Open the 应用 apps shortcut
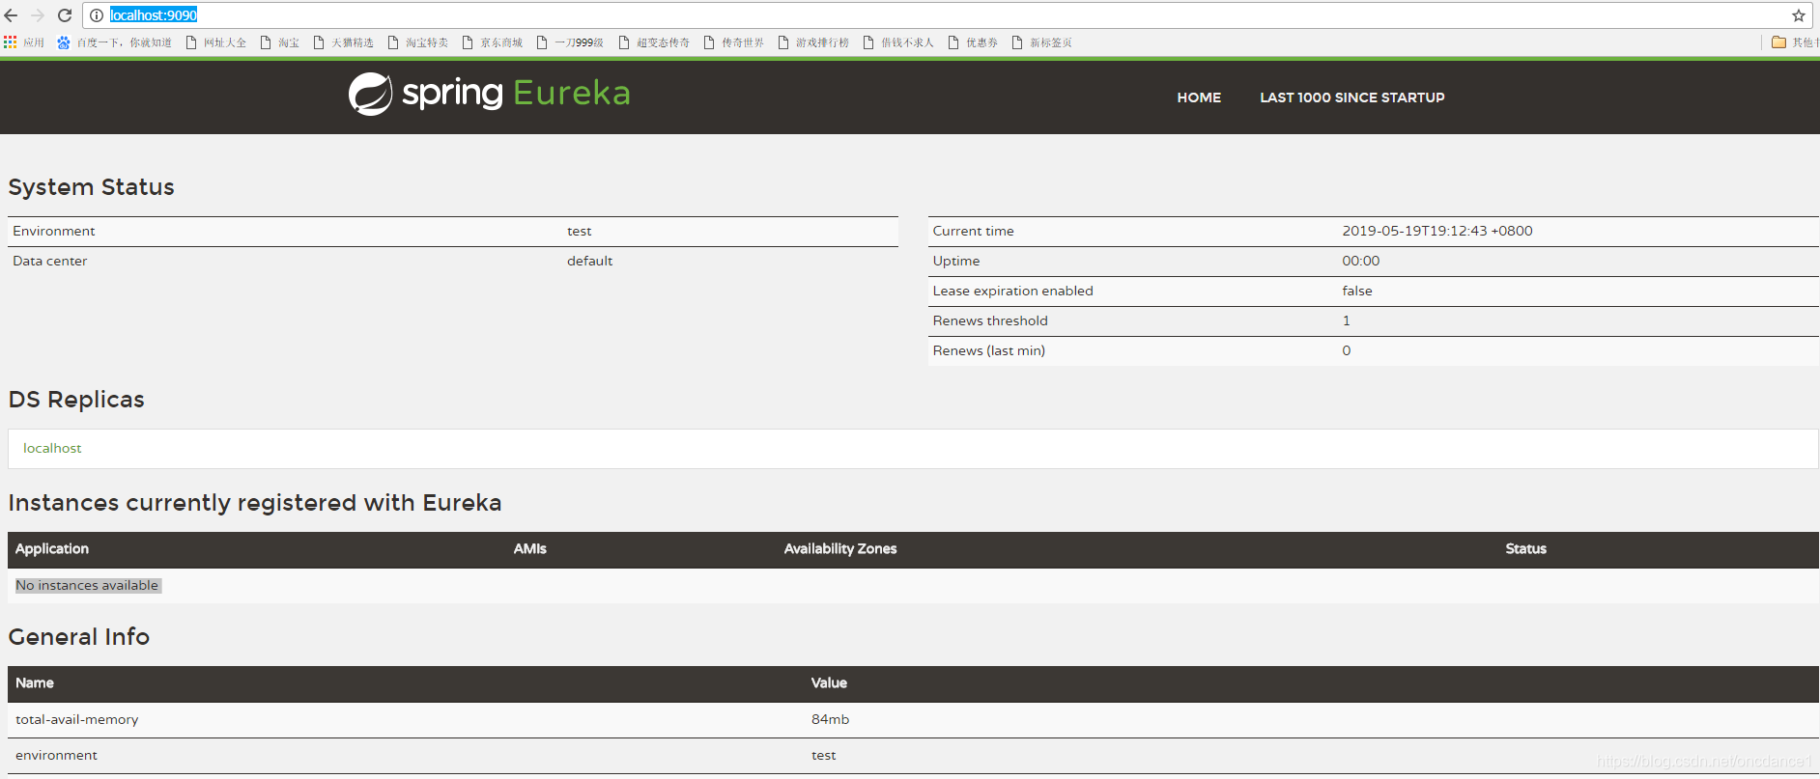Screen dimensions: 1820x779 (x=24, y=42)
